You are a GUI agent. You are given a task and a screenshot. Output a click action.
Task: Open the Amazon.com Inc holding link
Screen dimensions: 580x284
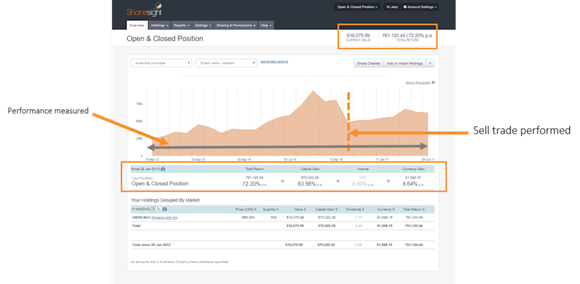(x=164, y=218)
